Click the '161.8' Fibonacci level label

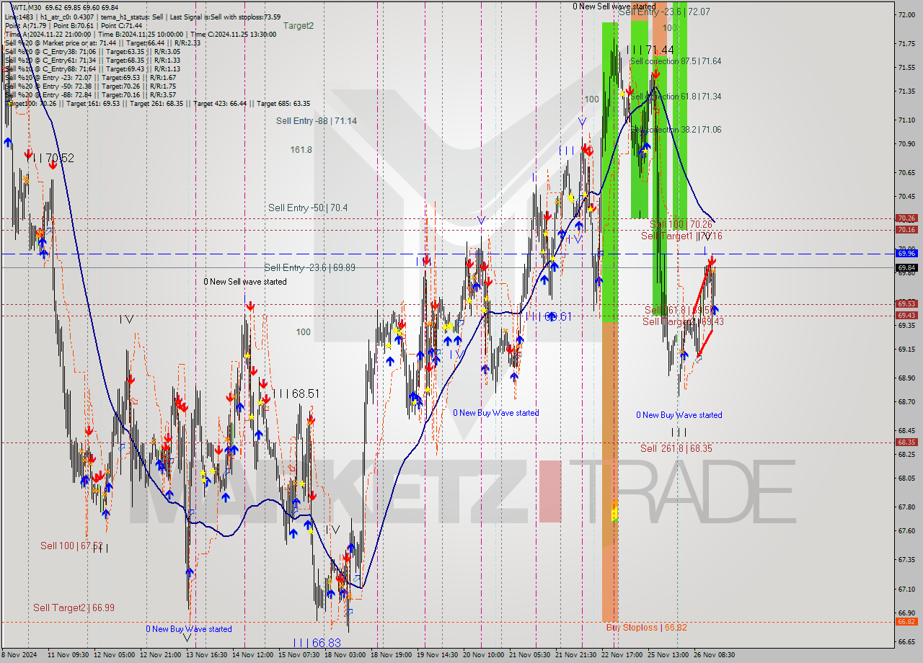click(x=301, y=150)
